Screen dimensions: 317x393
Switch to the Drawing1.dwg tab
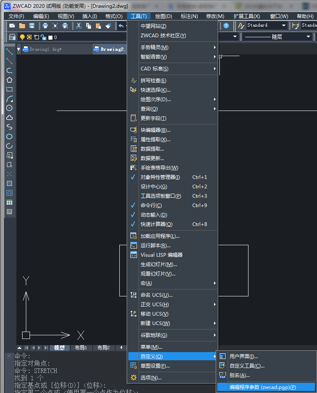45,50
